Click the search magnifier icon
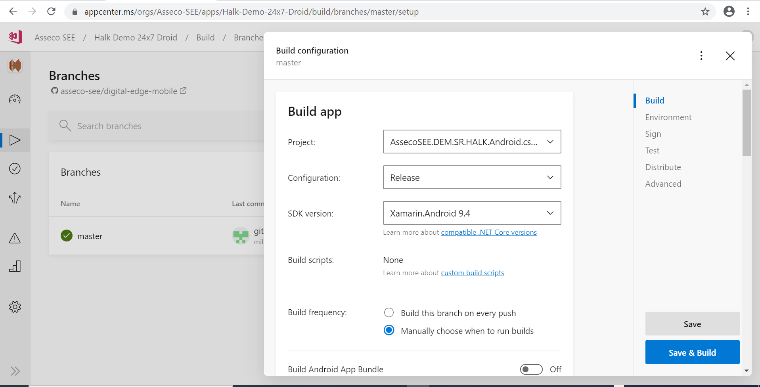 click(65, 126)
